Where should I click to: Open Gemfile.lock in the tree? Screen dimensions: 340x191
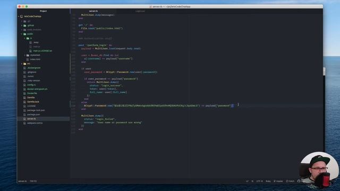33,102
